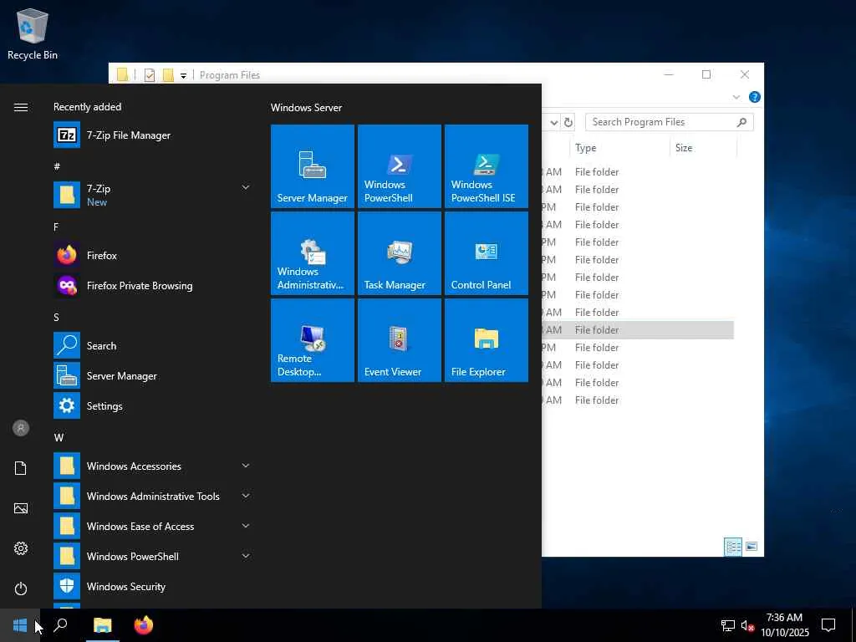This screenshot has width=856, height=642.
Task: Click the Windows Start button
Action: pos(20,625)
